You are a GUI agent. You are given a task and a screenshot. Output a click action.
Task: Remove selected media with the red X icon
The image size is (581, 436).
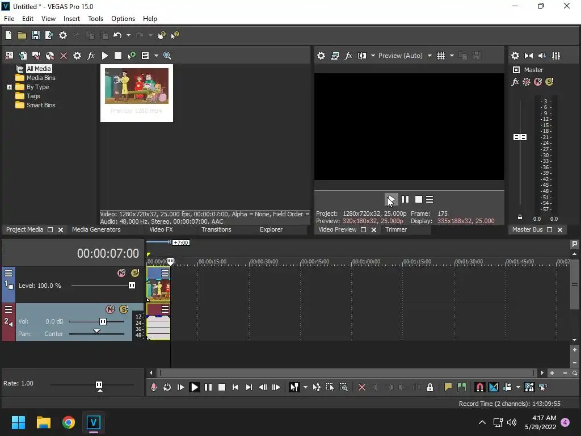coord(64,56)
